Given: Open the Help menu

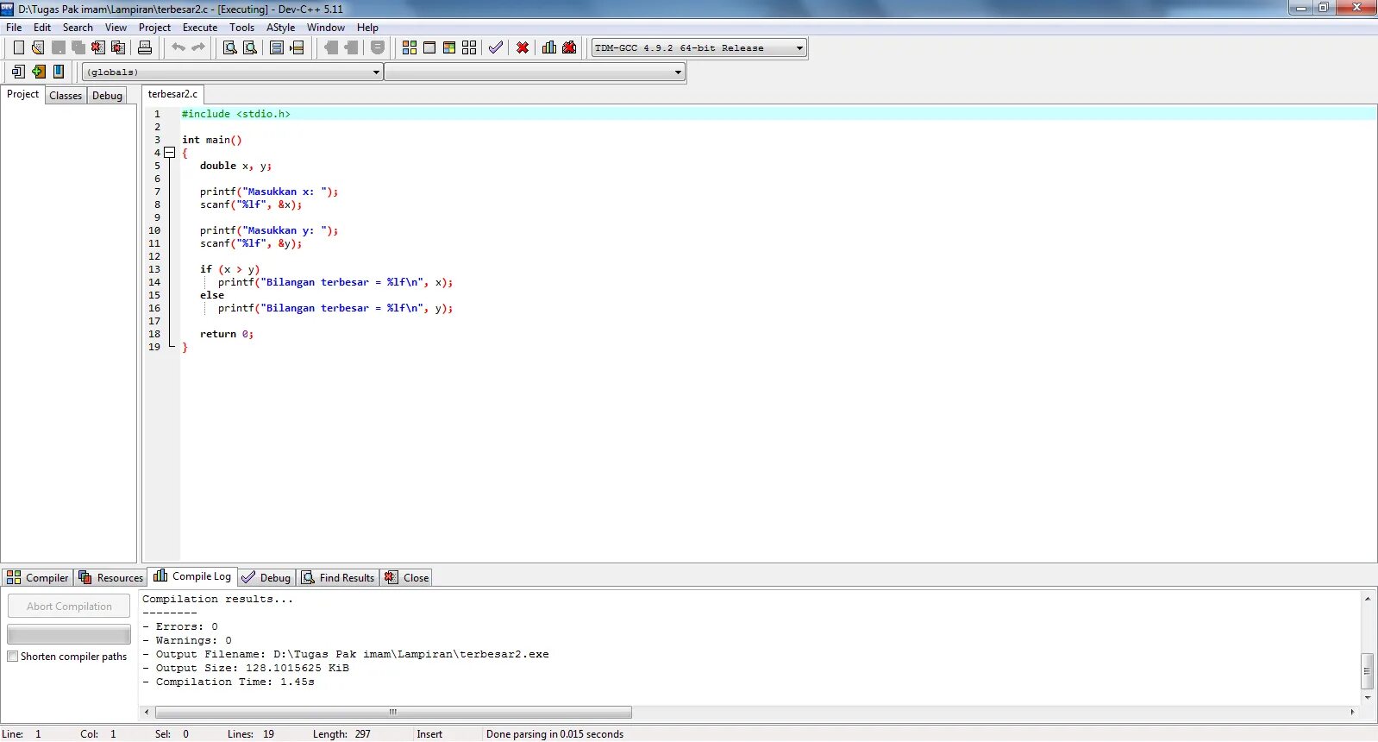Looking at the screenshot, I should pos(367,28).
